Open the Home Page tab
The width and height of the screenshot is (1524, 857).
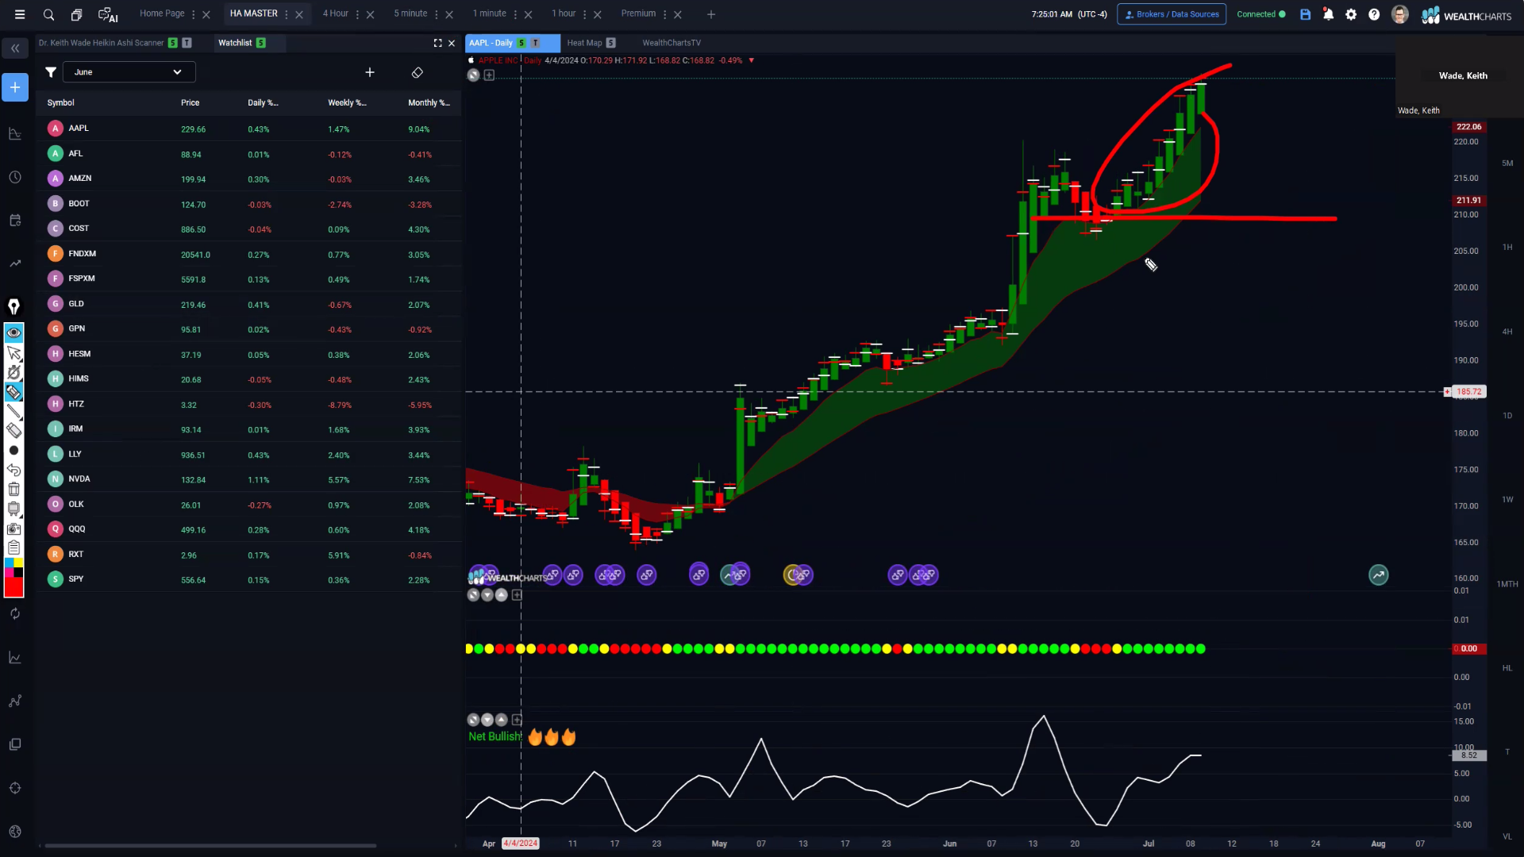162,13
